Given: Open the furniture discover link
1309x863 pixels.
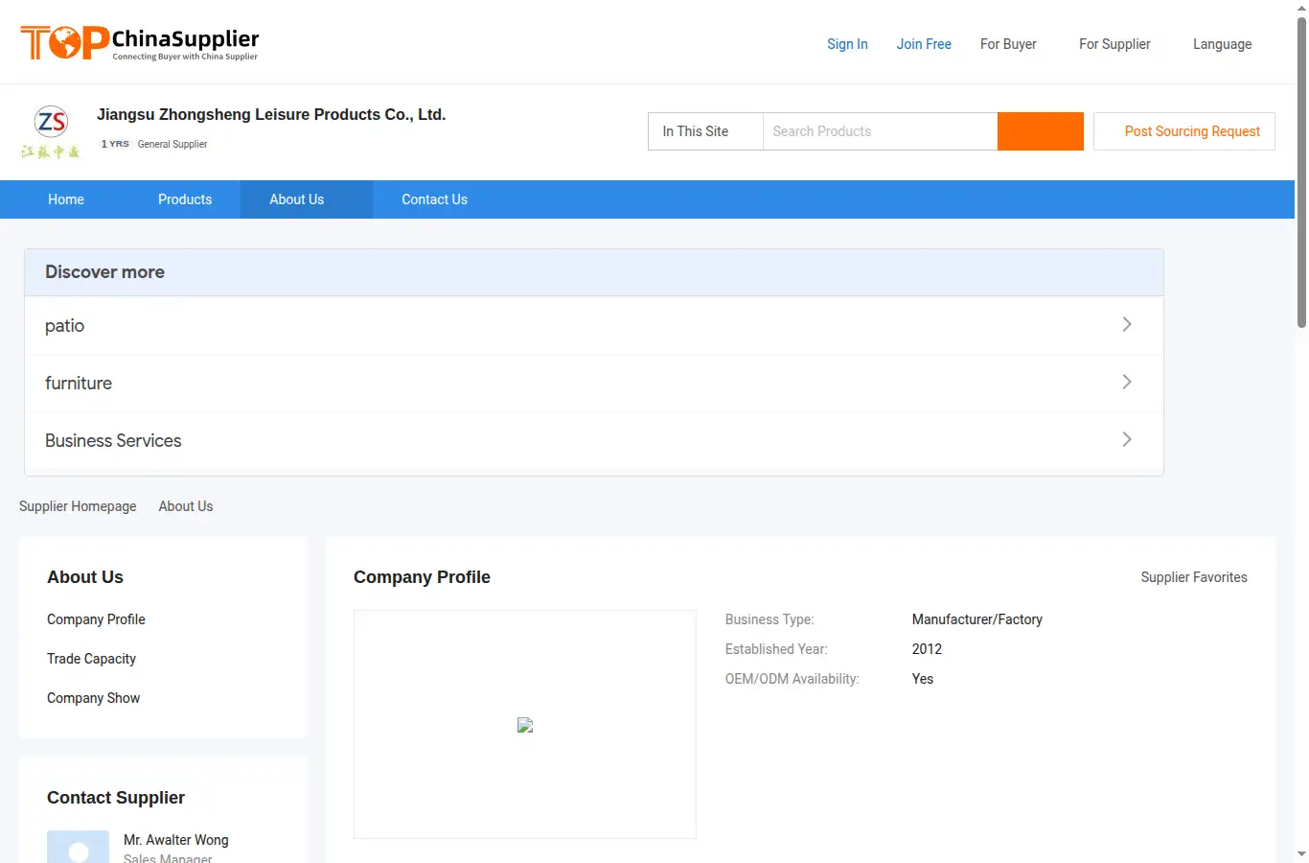Looking at the screenshot, I should [594, 384].
